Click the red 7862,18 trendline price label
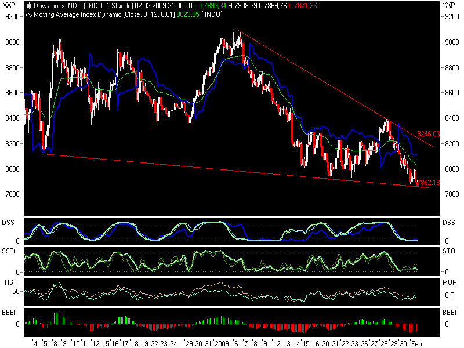Screen dimensions: 464x348 point(429,182)
